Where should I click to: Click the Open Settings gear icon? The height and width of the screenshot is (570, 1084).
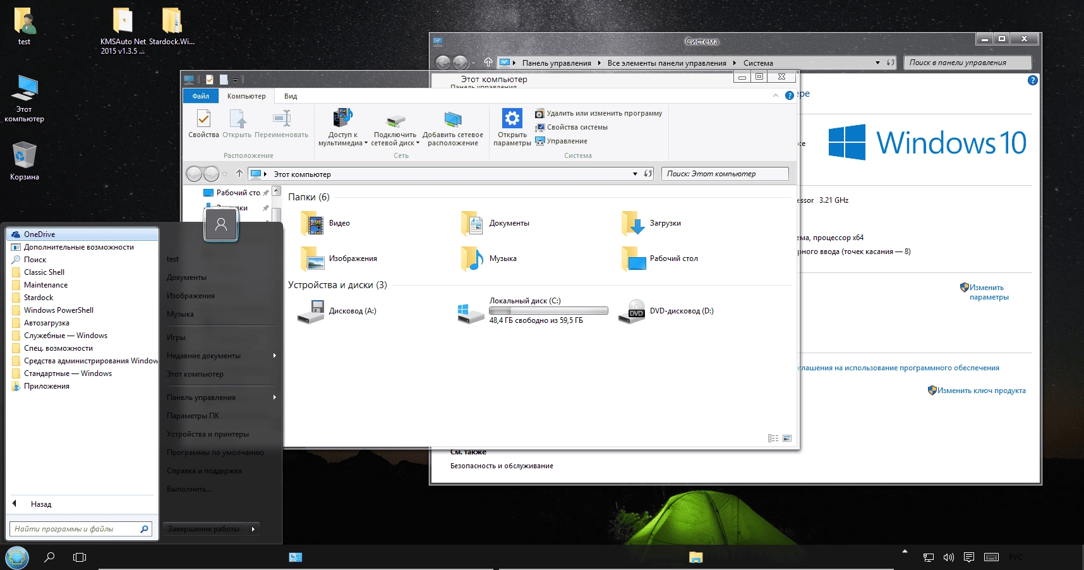point(512,118)
